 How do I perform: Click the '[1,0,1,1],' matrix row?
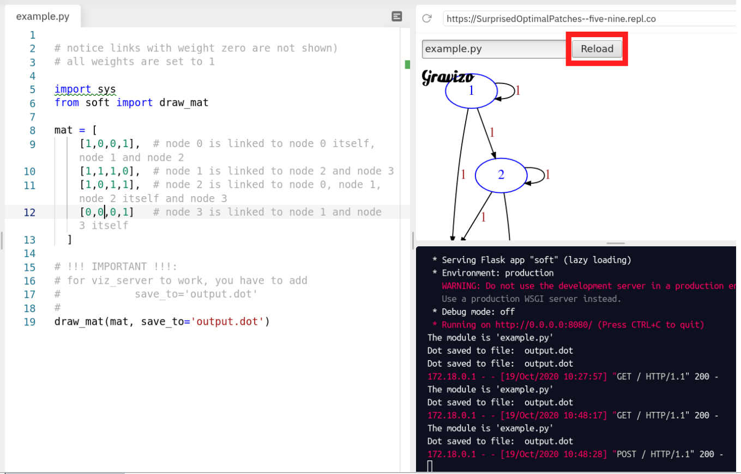[109, 185]
